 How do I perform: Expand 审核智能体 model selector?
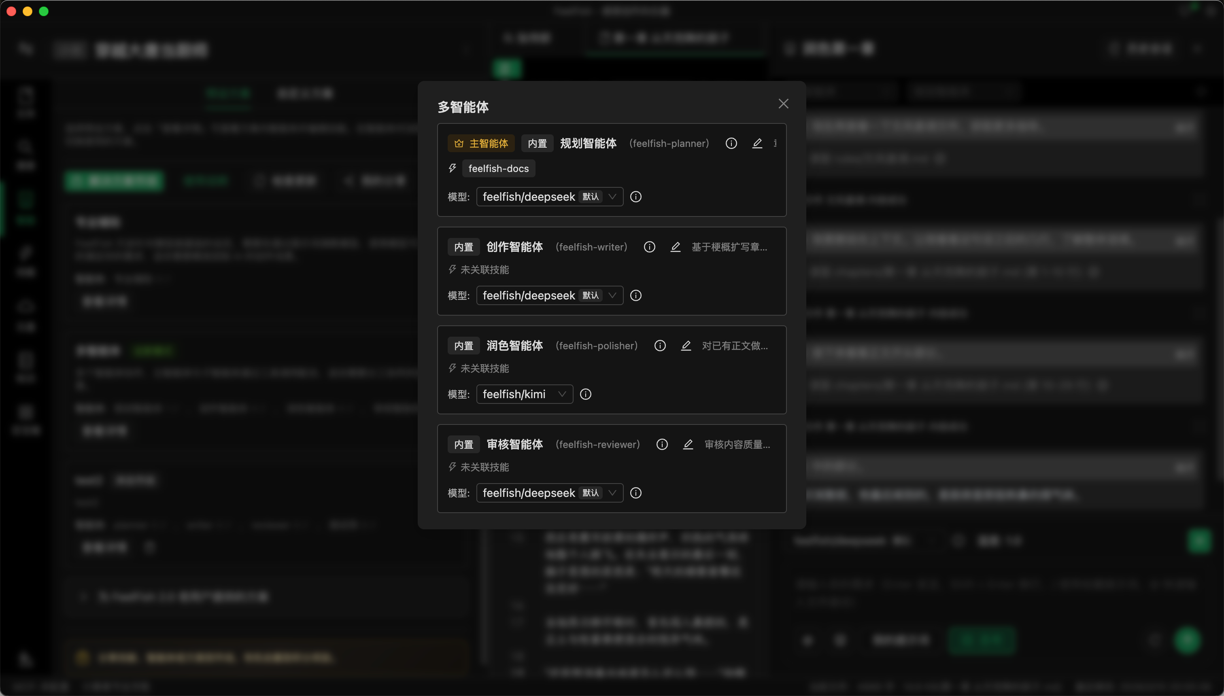click(x=549, y=493)
